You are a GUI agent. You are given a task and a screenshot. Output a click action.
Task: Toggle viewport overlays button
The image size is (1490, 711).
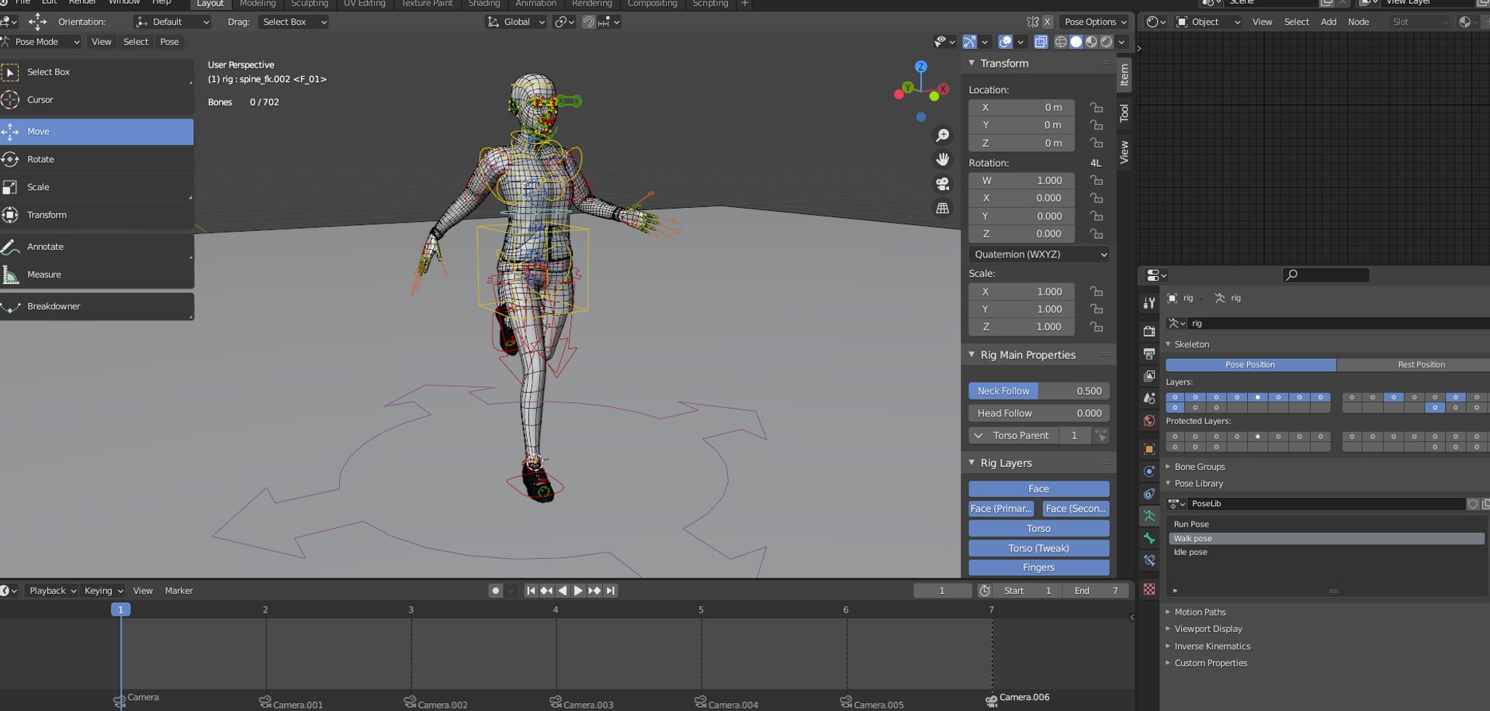1005,42
